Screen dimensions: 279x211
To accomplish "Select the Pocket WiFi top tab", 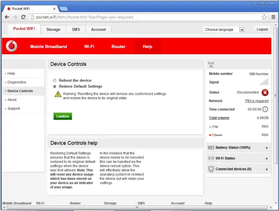I will click(24, 29).
